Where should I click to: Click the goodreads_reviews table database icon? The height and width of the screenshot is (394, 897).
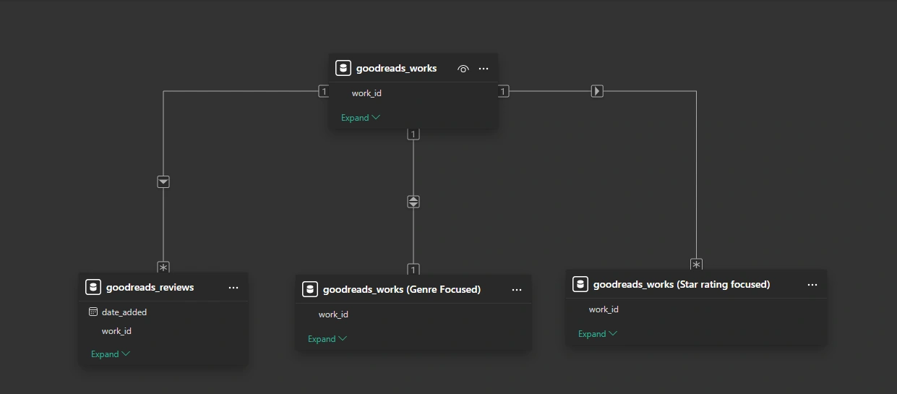click(93, 287)
